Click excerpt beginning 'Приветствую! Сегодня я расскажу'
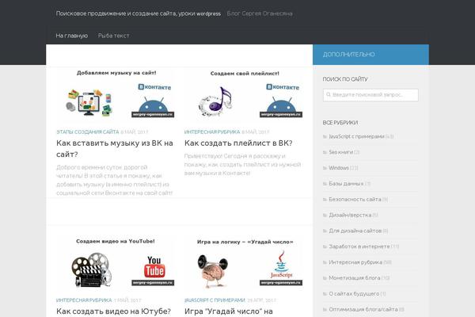Image resolution: width=475 pixels, height=317 pixels. point(243,165)
